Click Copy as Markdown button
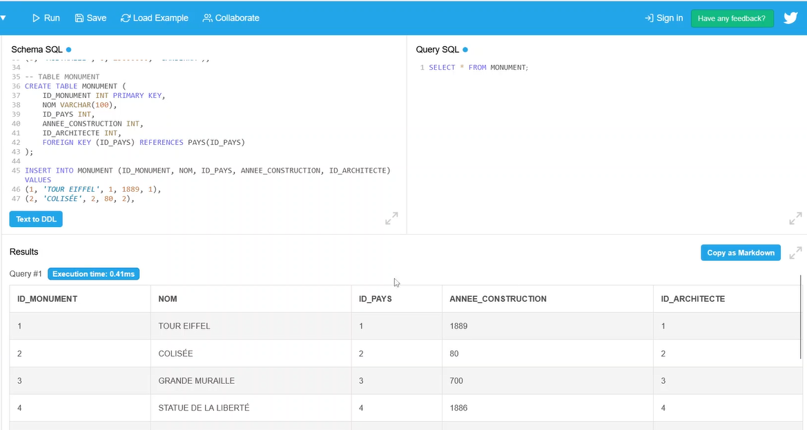The height and width of the screenshot is (430, 807). pos(740,253)
